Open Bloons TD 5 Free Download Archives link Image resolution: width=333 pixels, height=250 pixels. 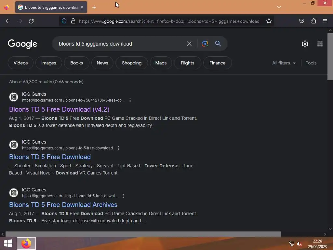point(63,205)
